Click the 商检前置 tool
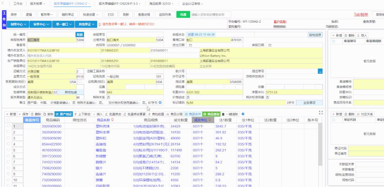The image size is (384, 187). pos(156,114)
